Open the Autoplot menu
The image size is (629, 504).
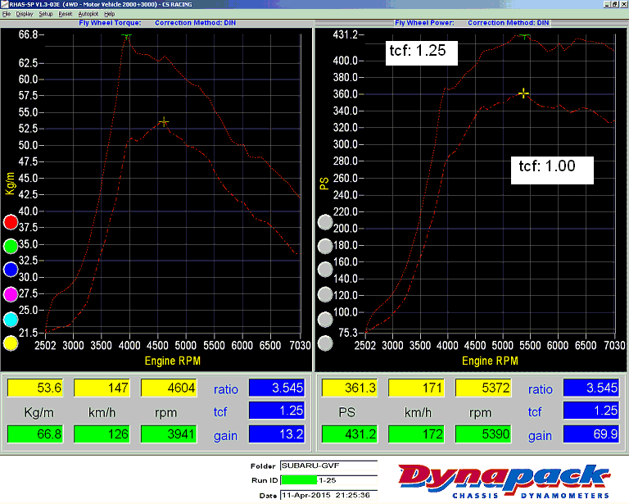click(88, 14)
